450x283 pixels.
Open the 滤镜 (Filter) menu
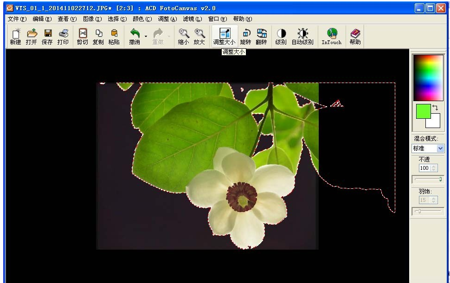coord(192,19)
